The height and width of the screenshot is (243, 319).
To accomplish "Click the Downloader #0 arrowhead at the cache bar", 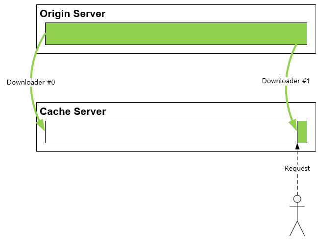I will click(41, 125).
